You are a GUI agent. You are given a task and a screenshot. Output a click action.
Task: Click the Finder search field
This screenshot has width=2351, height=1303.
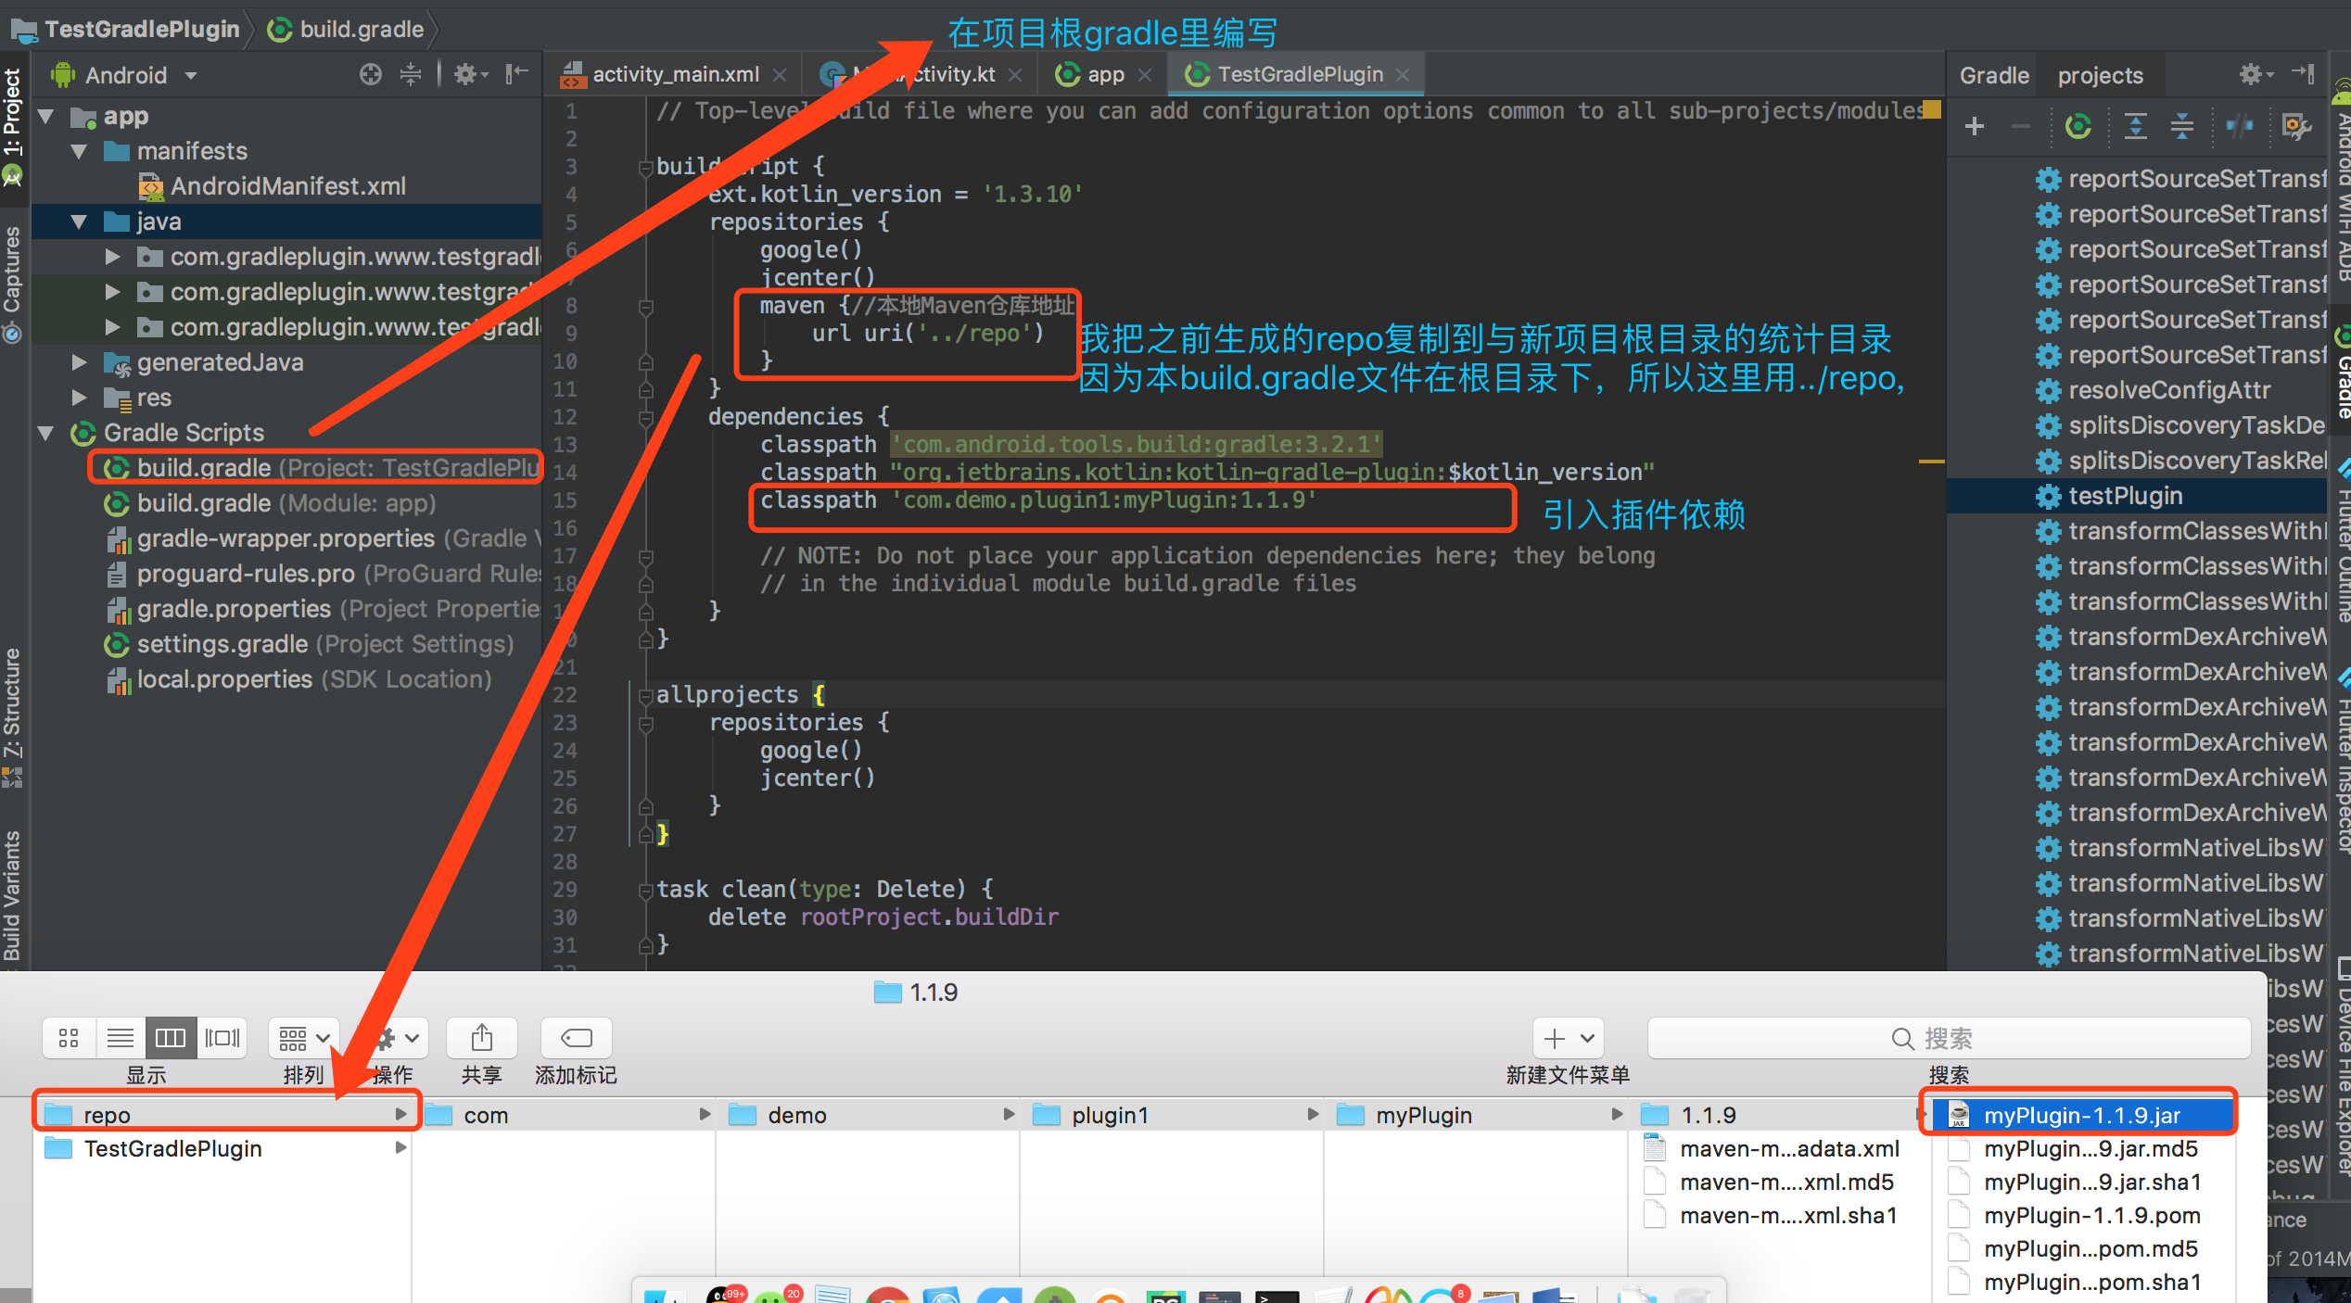(x=1949, y=1038)
